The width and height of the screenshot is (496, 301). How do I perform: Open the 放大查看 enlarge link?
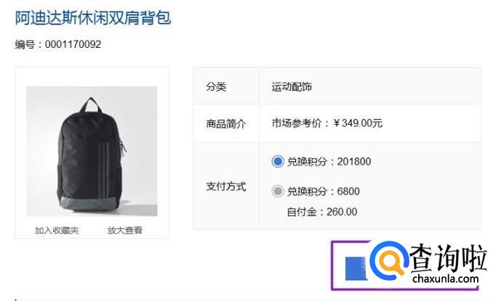coord(124,231)
